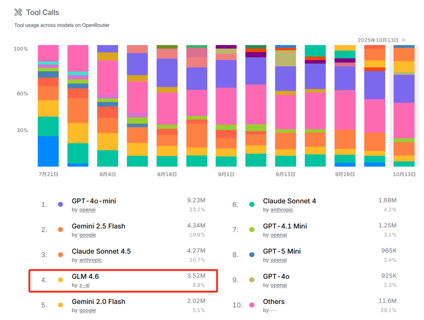The height and width of the screenshot is (320, 424).
Task: Open the 'openai' link under GPT-4o
Action: click(278, 285)
